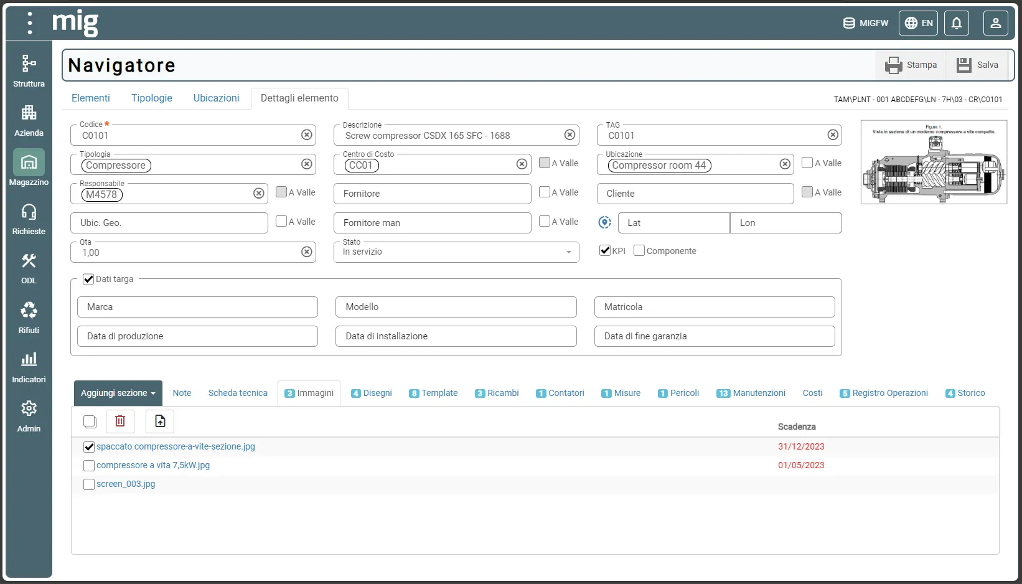Open the user profile icon

pos(995,23)
